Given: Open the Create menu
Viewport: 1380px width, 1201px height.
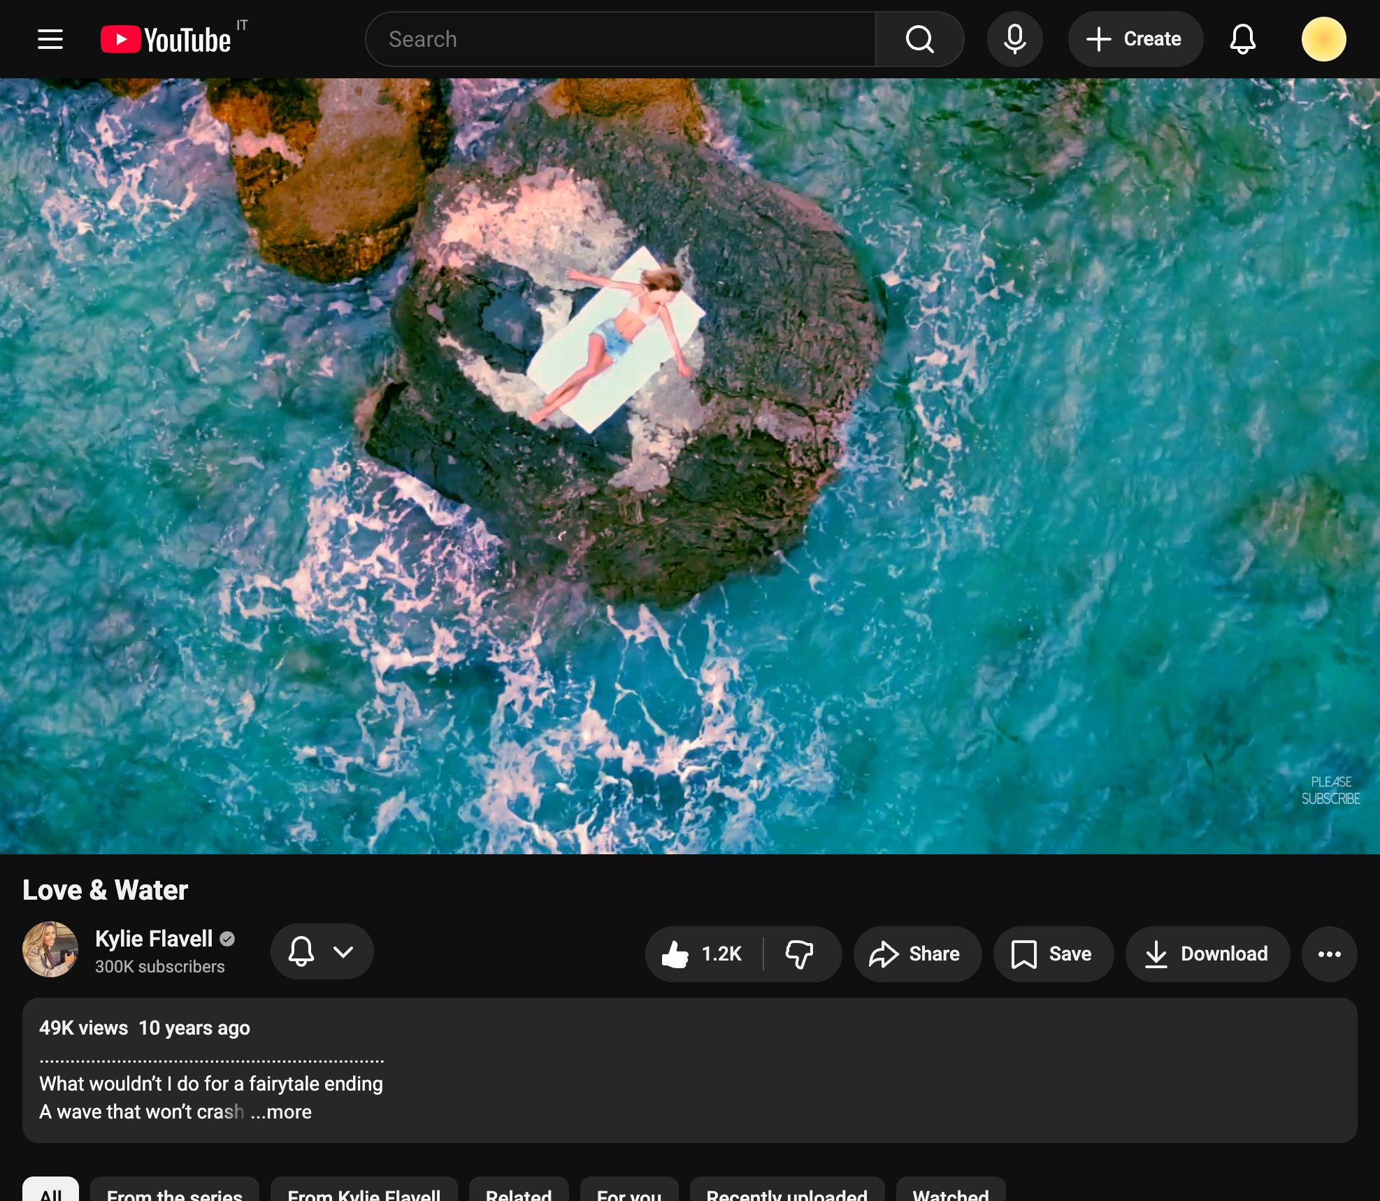Looking at the screenshot, I should coord(1135,39).
